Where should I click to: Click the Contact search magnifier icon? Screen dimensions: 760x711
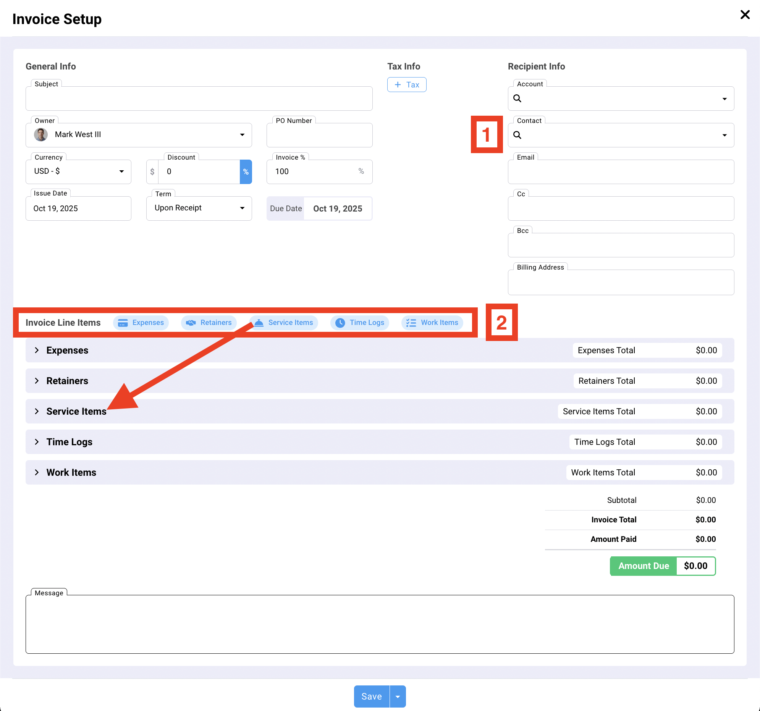pos(517,135)
